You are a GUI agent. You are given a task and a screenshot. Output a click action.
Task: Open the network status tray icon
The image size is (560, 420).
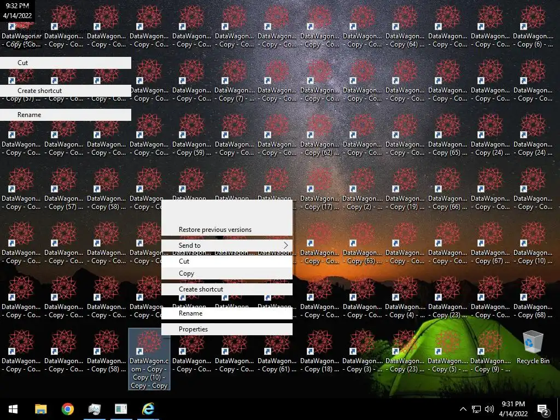pos(476,409)
